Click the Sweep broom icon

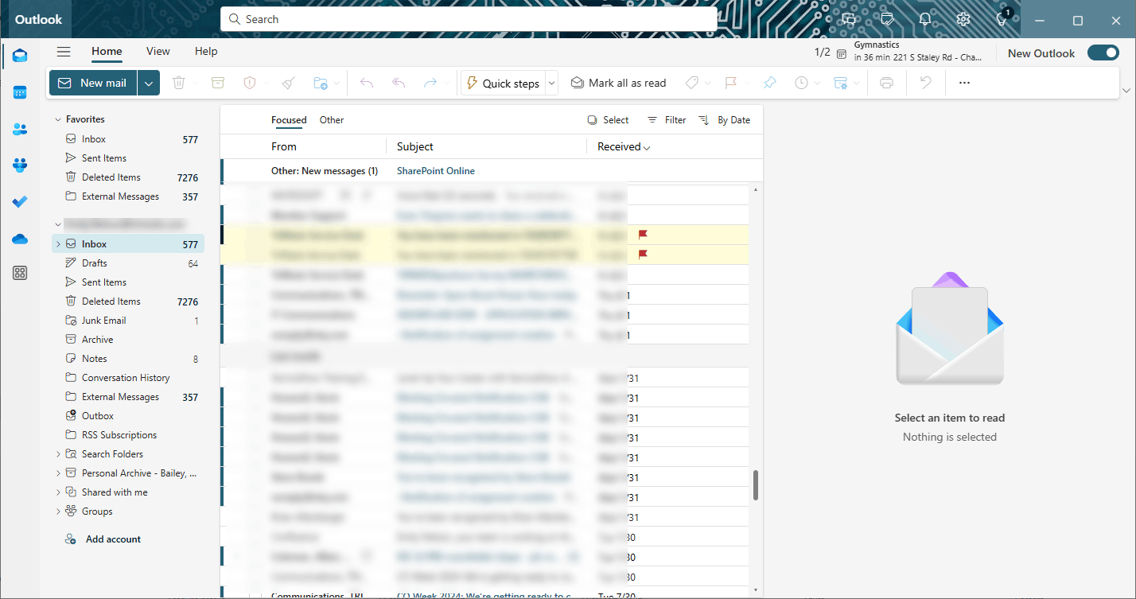click(289, 83)
